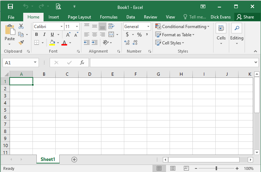Viewport: 261px width, 172px height.
Task: Center text horizontally in cell
Action: [95, 34]
